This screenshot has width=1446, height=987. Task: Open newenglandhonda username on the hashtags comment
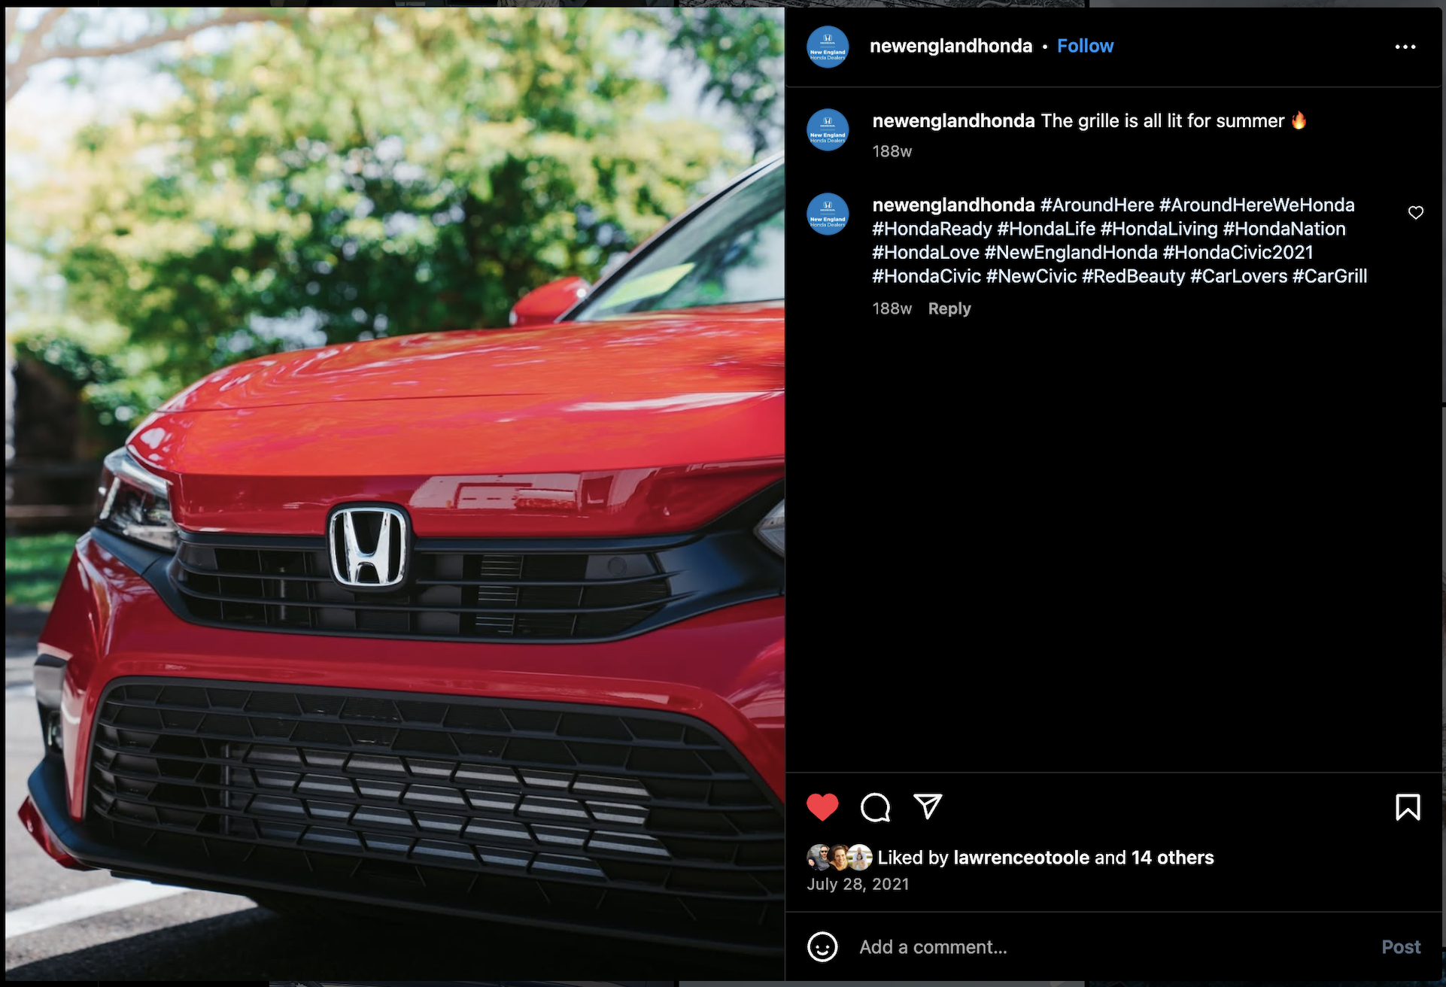pyautogui.click(x=953, y=205)
